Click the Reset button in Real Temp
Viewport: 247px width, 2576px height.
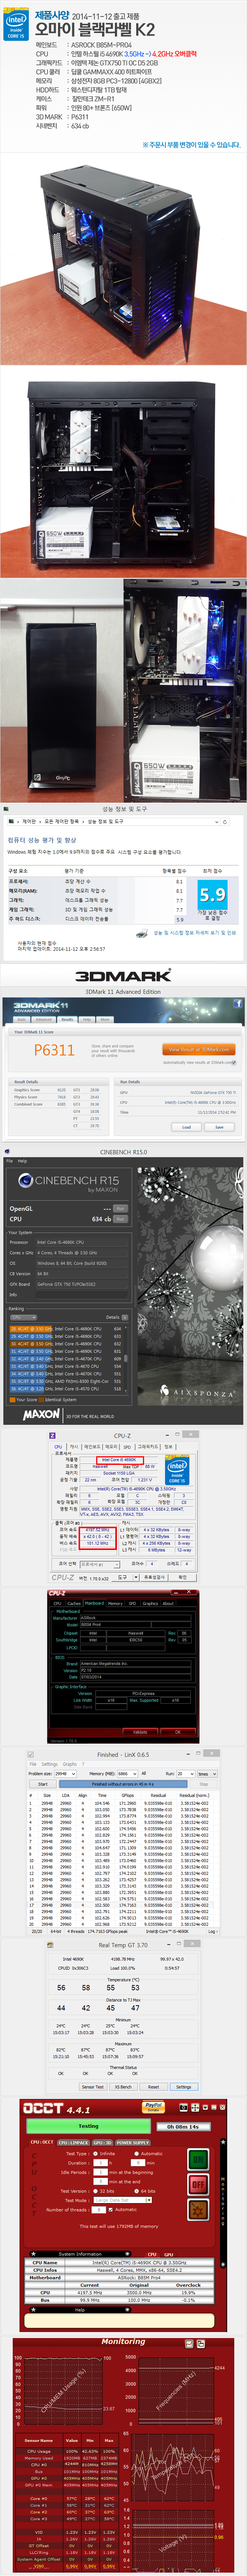[153, 2087]
